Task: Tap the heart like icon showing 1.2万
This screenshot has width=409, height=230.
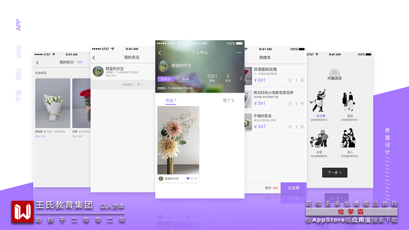Action: pos(188,179)
